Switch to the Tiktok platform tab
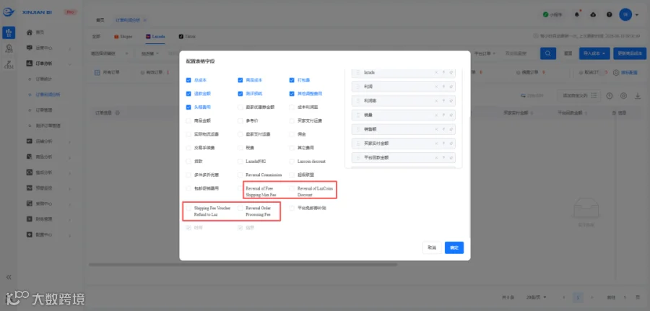 tap(187, 37)
